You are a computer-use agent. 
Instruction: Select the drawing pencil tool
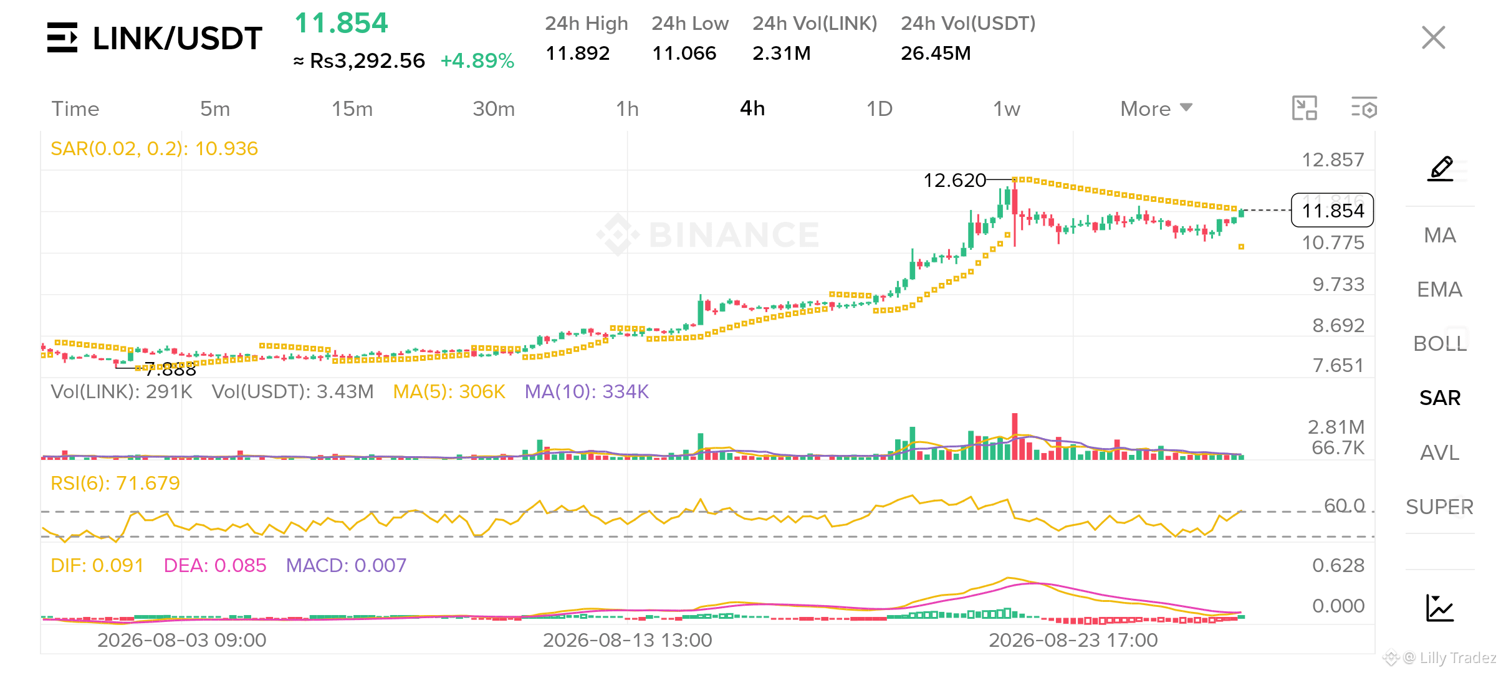click(x=1441, y=169)
